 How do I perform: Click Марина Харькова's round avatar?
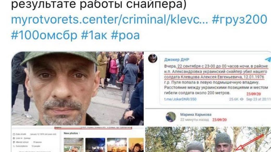click(171, 117)
